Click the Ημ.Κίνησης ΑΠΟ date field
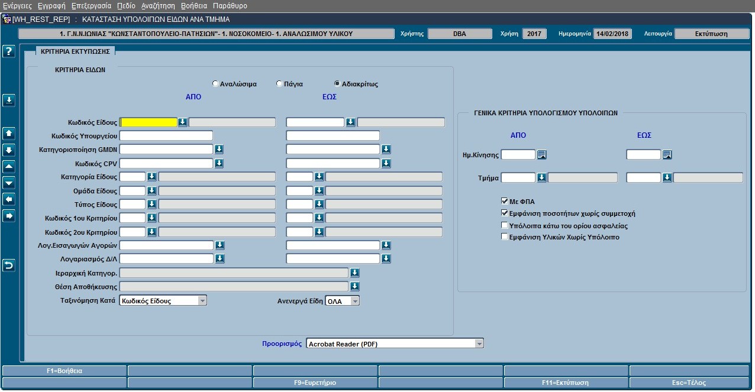 [518, 155]
